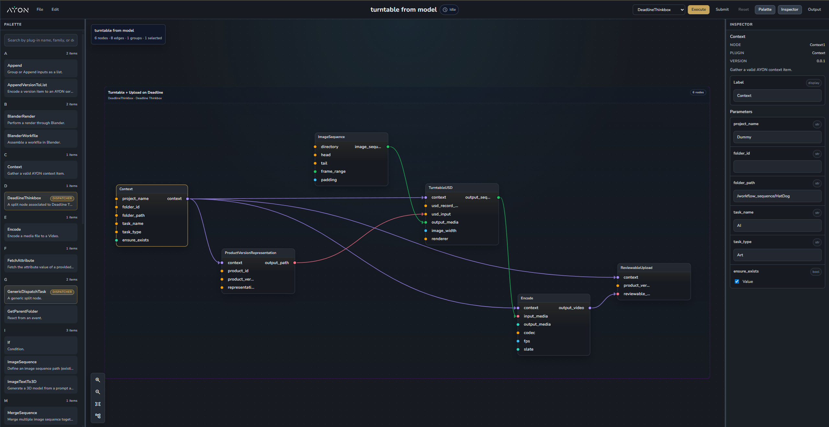Toggle the ensure_exists Value checkbox

[x=737, y=282]
